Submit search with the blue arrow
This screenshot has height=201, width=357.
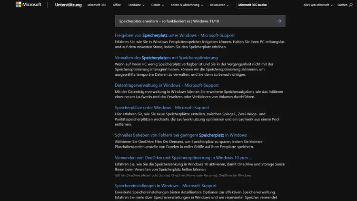tap(279, 21)
